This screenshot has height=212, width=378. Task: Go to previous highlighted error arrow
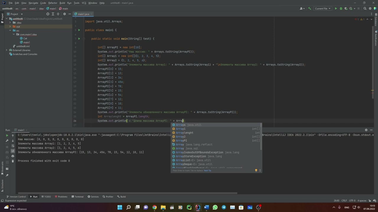point(367,19)
